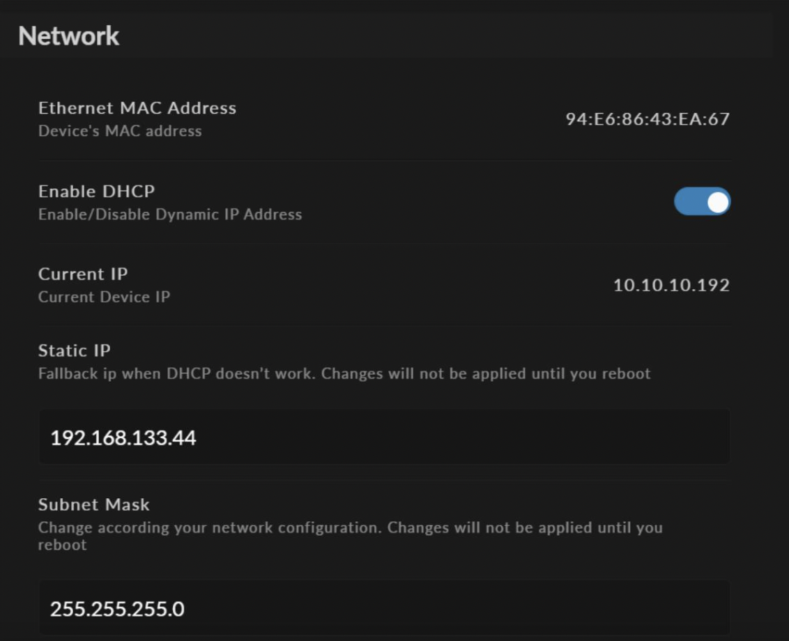Click the wrapped word "reboot" under Subnet Mask
Viewport: 789px width, 641px height.
pyautogui.click(x=62, y=545)
